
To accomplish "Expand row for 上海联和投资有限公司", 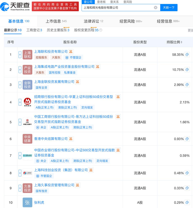I will (x=20, y=55).
